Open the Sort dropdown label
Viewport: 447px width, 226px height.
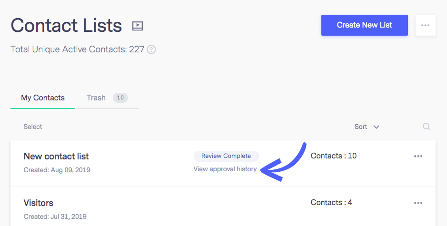pyautogui.click(x=361, y=127)
